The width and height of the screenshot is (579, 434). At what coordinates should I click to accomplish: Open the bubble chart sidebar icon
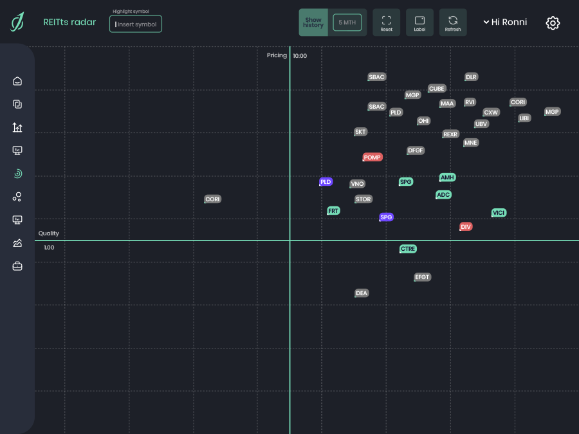17,197
